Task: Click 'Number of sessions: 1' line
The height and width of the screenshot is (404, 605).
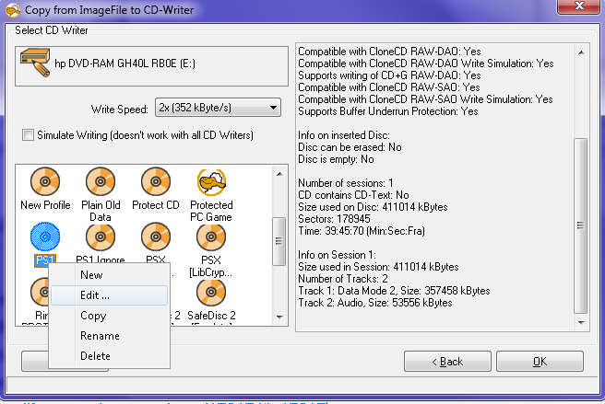Action: pyautogui.click(x=346, y=183)
